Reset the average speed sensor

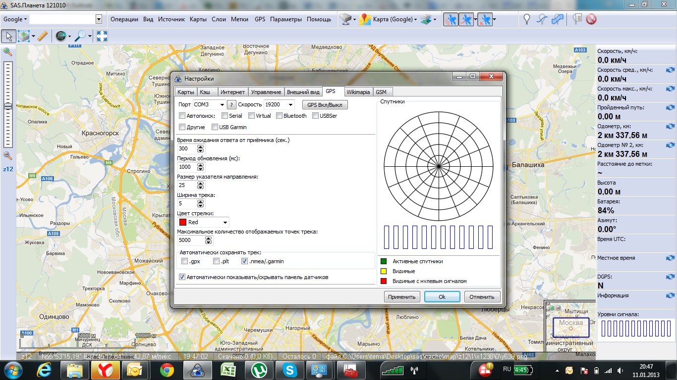[670, 70]
